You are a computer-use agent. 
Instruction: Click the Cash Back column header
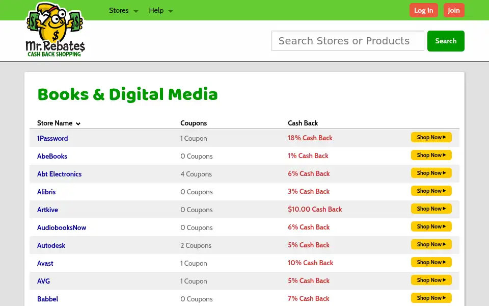303,123
